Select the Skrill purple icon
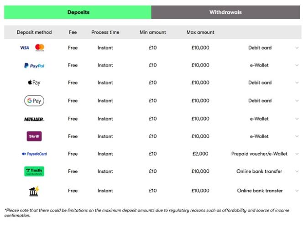Screen dimensions: 303x227 coord(34,136)
